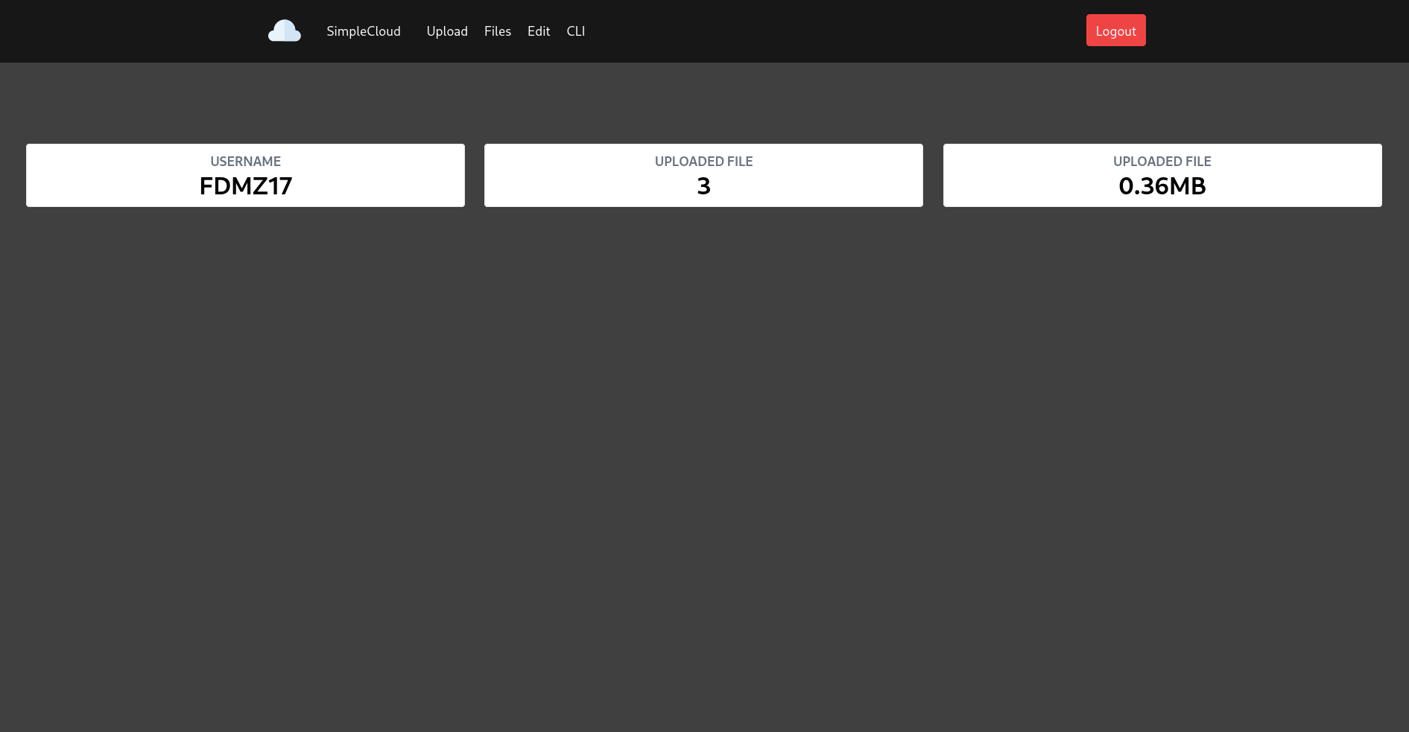Image resolution: width=1409 pixels, height=732 pixels.
Task: Click the FDMZ17 username text
Action: 245,186
